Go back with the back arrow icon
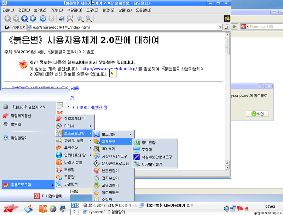283x215 pixels. pyautogui.click(x=7, y=18)
